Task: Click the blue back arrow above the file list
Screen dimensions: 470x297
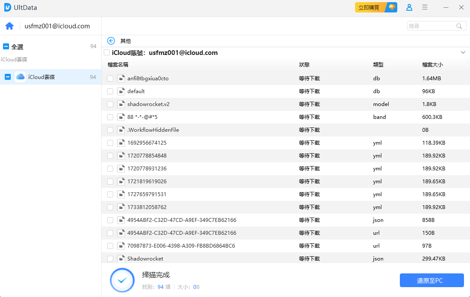Action: [111, 41]
